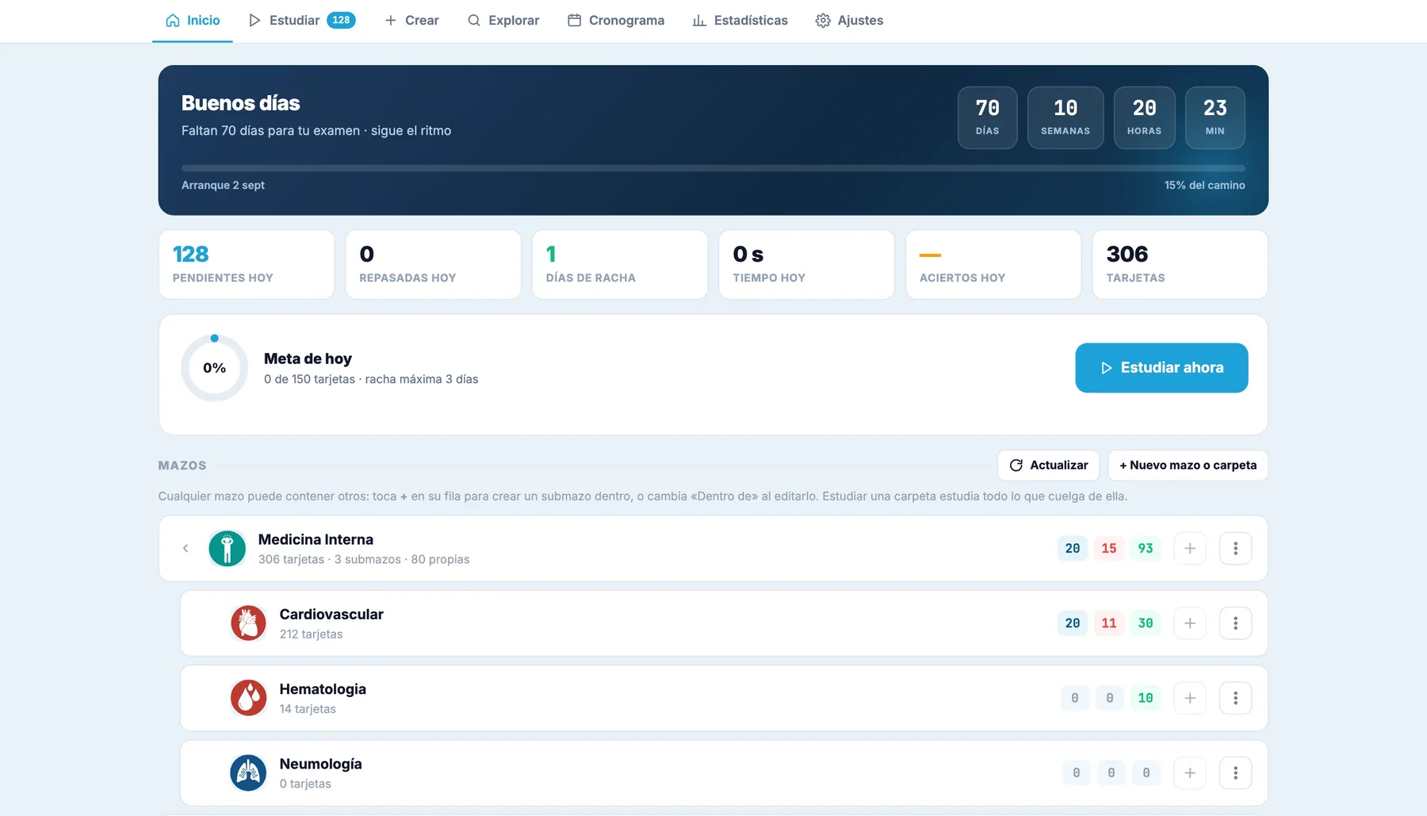Open the Inicio tab
The width and height of the screenshot is (1427, 816).
(193, 21)
